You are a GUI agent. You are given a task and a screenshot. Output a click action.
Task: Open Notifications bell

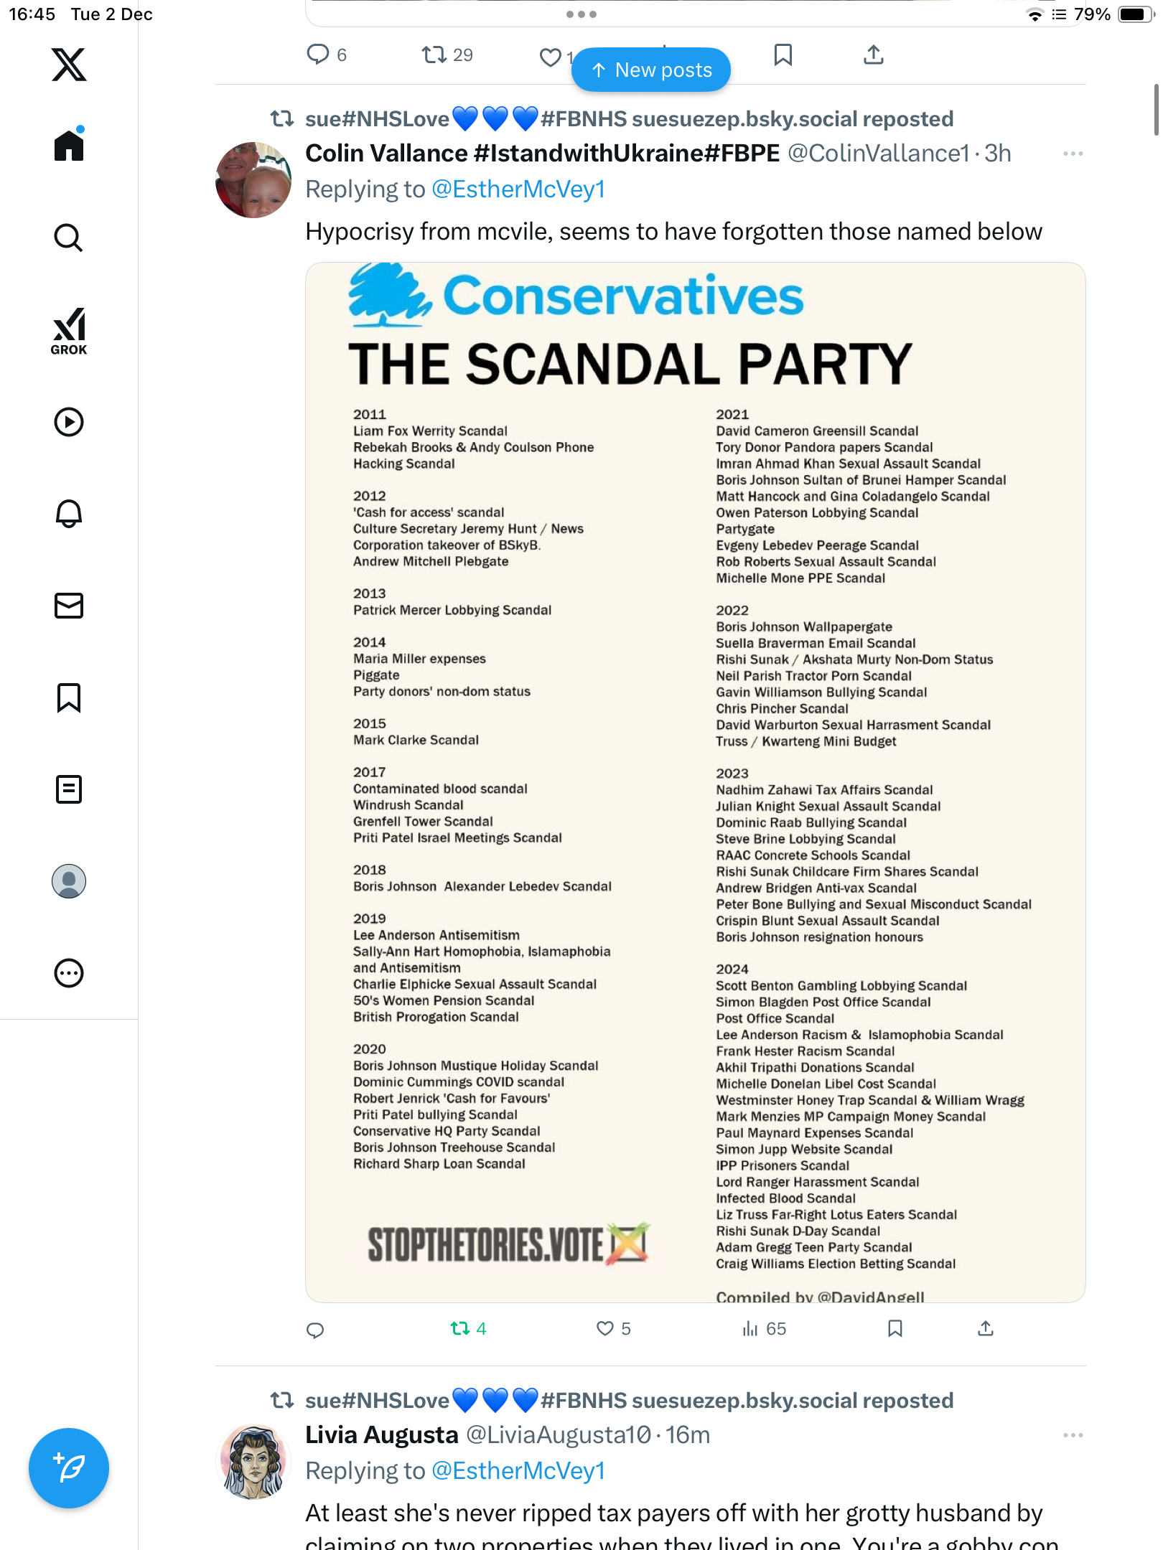pos(69,513)
